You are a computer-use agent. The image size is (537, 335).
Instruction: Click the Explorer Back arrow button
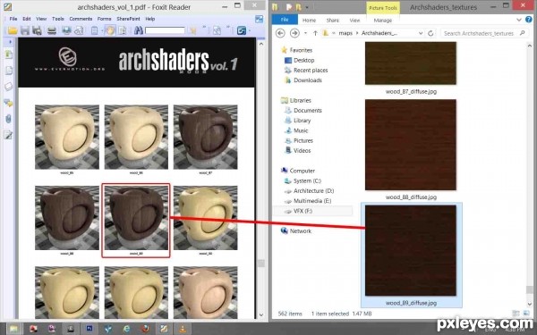pyautogui.click(x=280, y=33)
